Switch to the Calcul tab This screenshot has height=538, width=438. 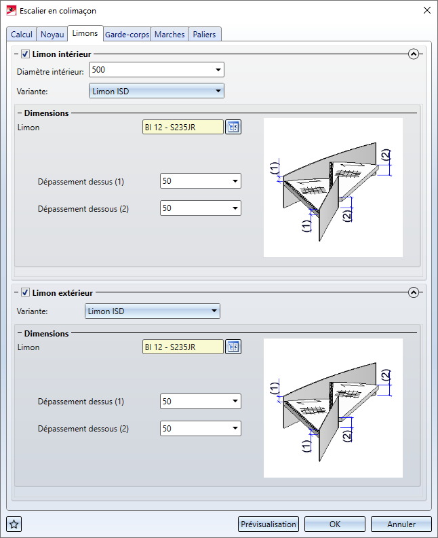point(21,35)
